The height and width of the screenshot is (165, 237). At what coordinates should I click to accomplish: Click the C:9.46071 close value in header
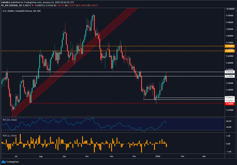(x=93, y=6)
